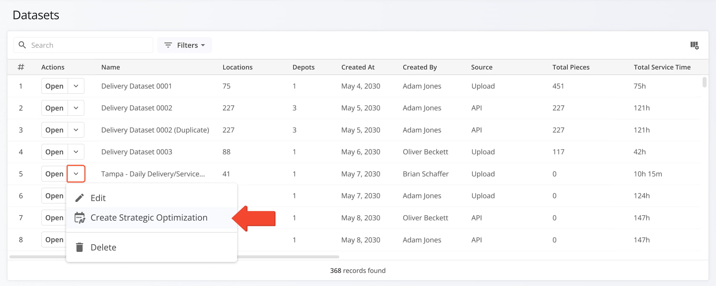The image size is (716, 286).
Task: Click the Created At column header
Action: click(358, 67)
